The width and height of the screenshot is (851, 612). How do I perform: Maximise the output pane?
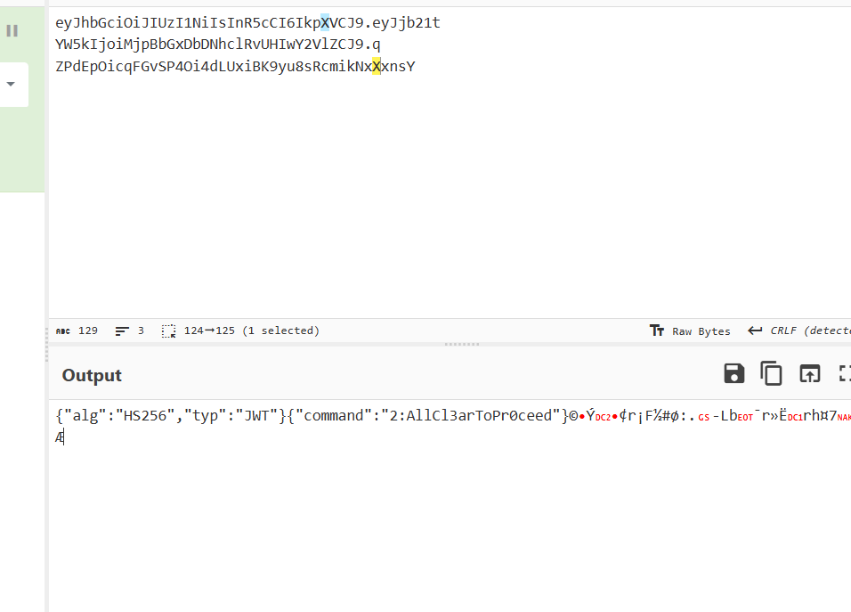pos(844,374)
